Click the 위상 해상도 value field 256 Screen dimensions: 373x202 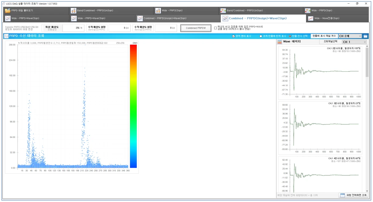(73, 28)
